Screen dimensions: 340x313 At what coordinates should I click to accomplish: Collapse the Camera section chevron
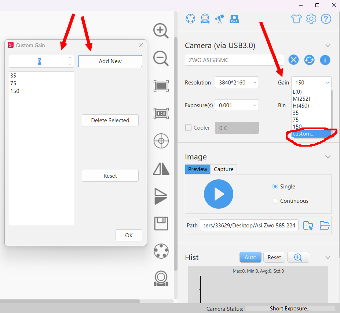328,46
